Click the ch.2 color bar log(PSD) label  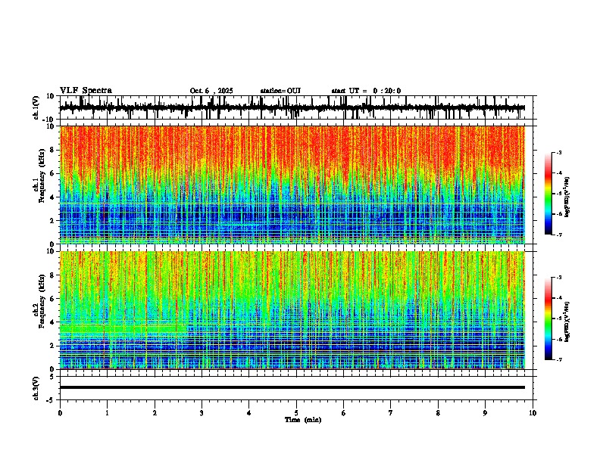[x=567, y=322]
